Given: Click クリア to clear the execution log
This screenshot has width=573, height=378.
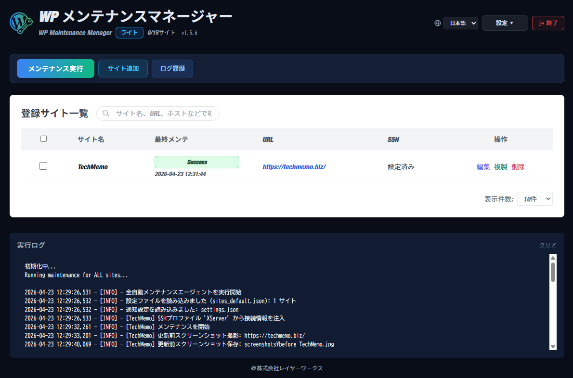Looking at the screenshot, I should click(x=547, y=245).
